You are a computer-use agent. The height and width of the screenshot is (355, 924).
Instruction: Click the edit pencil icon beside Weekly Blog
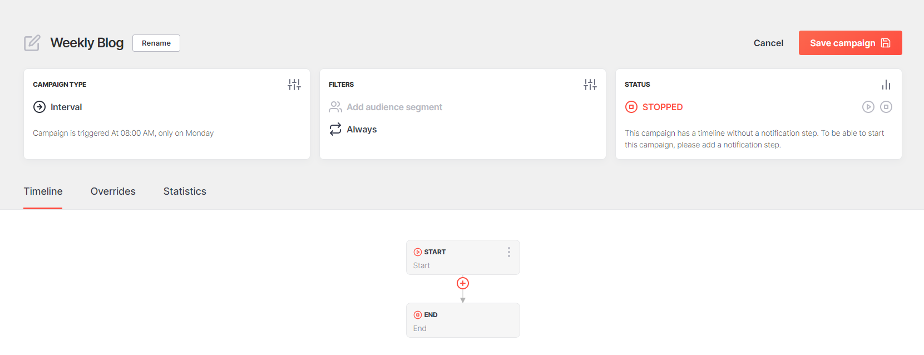coord(32,43)
